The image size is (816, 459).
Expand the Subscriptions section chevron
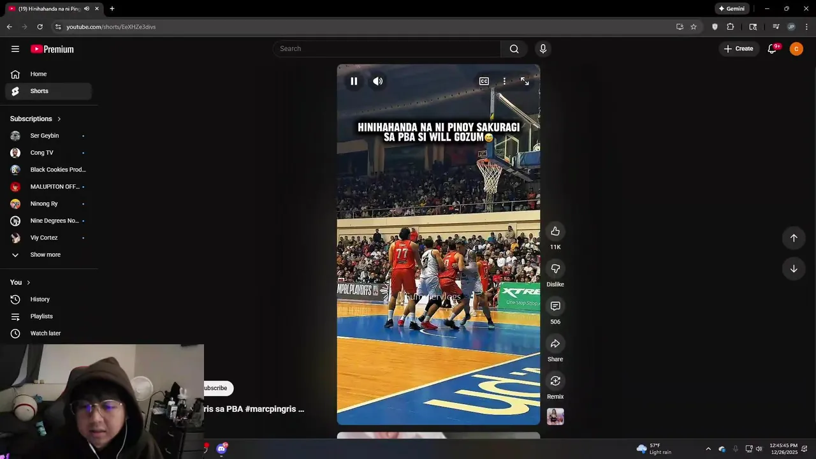coord(59,119)
